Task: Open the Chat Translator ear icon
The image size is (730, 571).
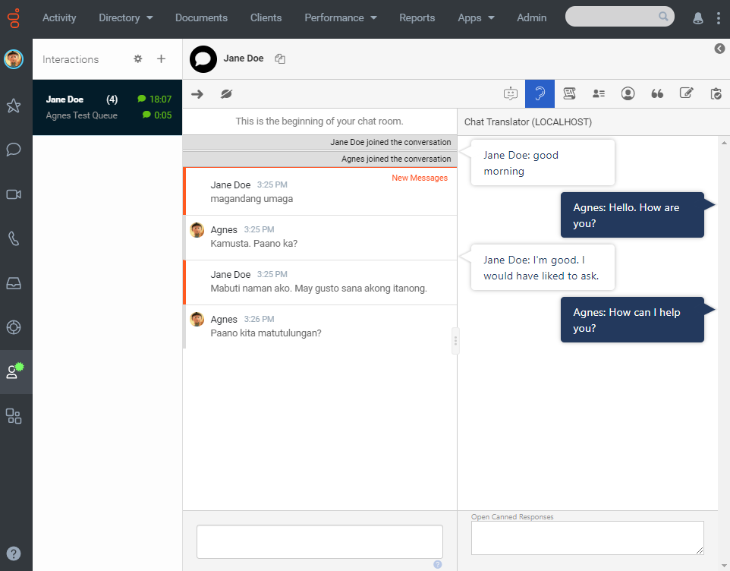Action: (x=540, y=93)
